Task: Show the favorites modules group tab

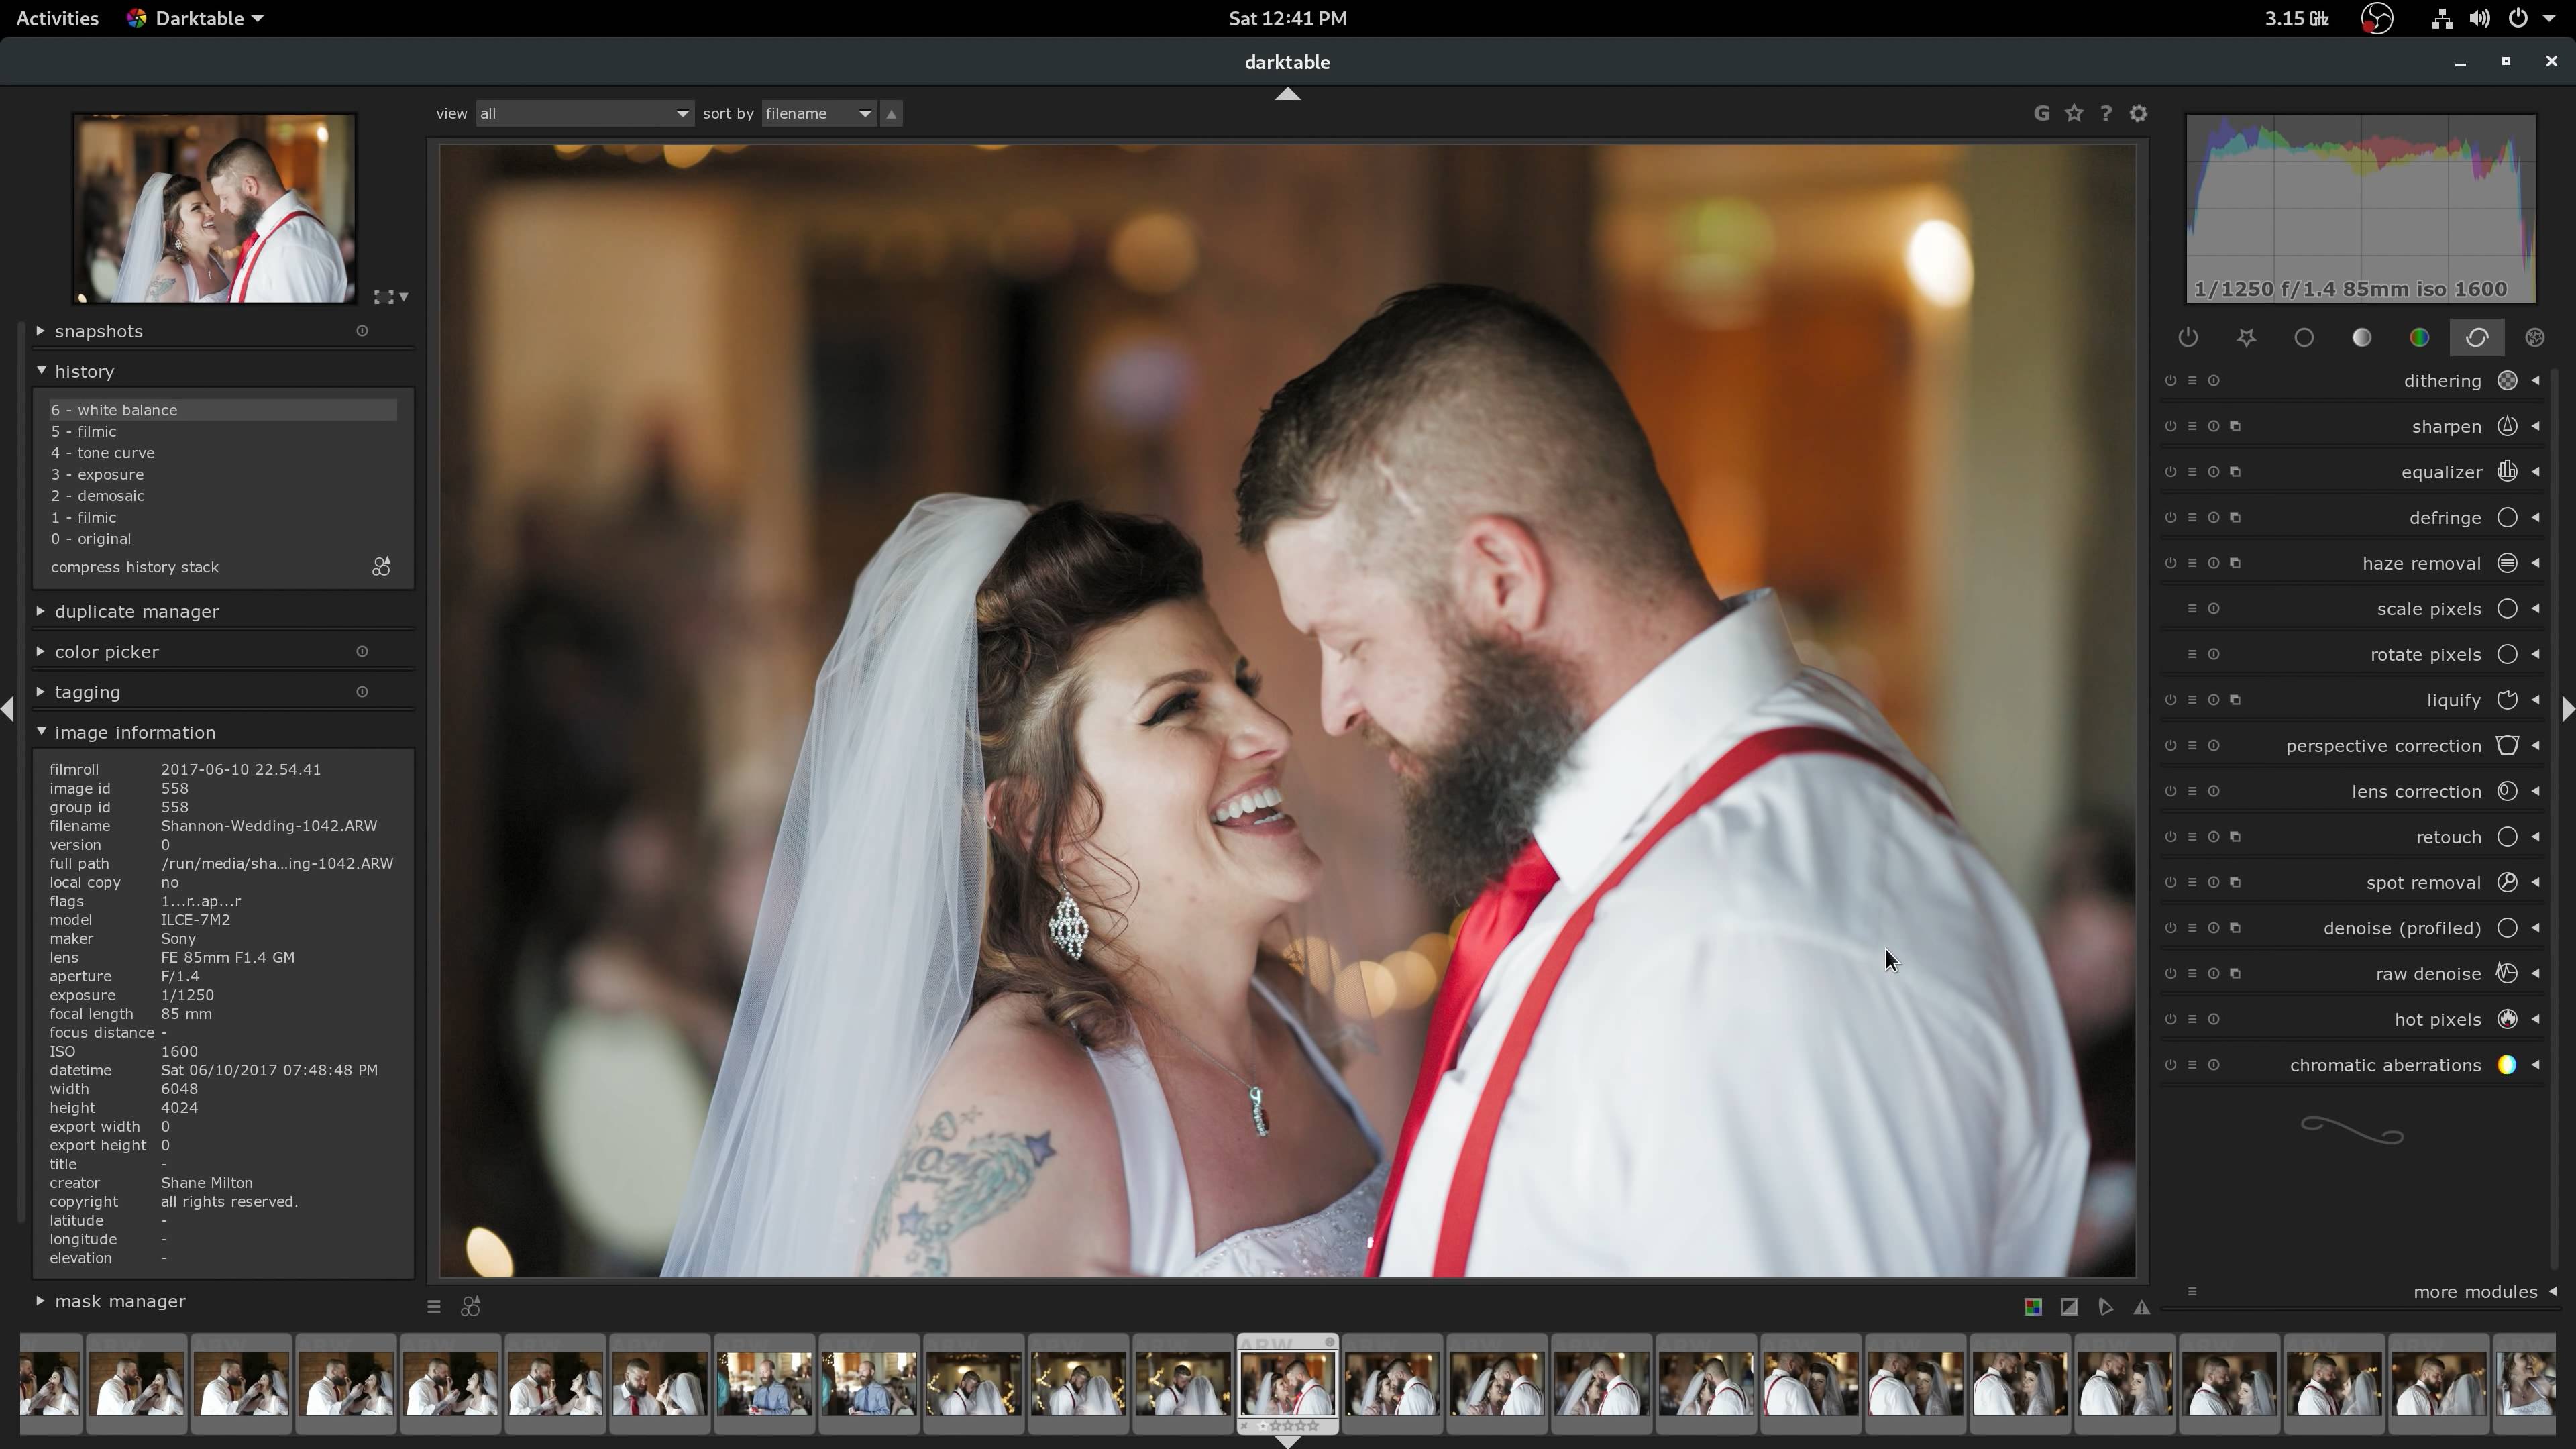Action: (2246, 338)
